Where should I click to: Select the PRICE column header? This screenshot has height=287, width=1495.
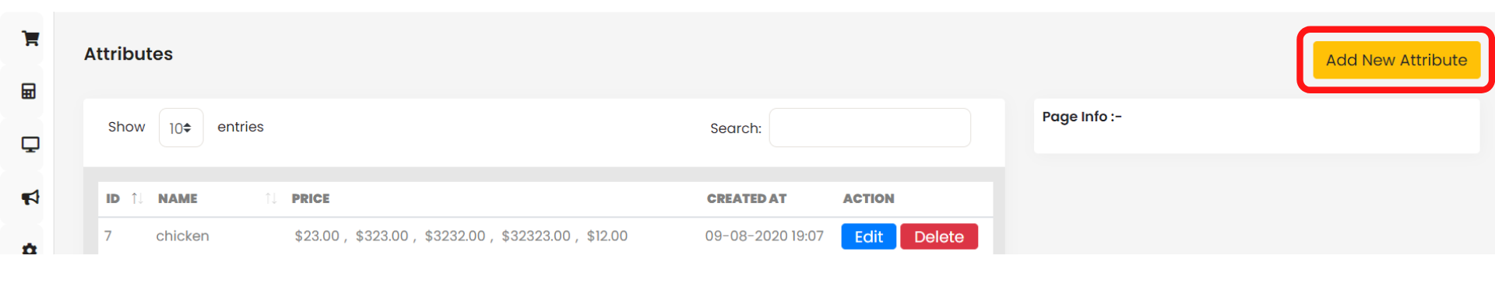311,198
